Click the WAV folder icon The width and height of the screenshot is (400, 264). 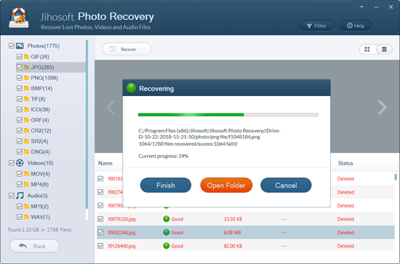coord(27,217)
